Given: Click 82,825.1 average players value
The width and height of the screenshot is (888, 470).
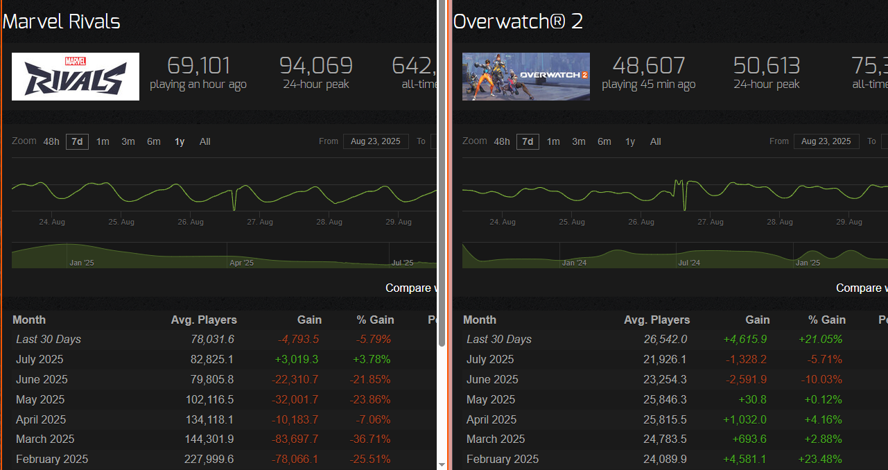Looking at the screenshot, I should point(211,359).
